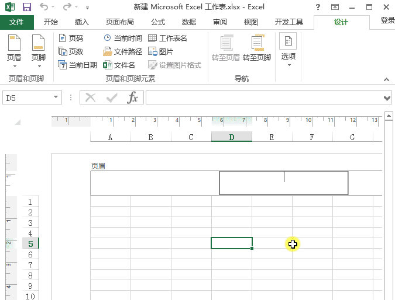
Task: Select row 3 header
Action: click(x=30, y=222)
